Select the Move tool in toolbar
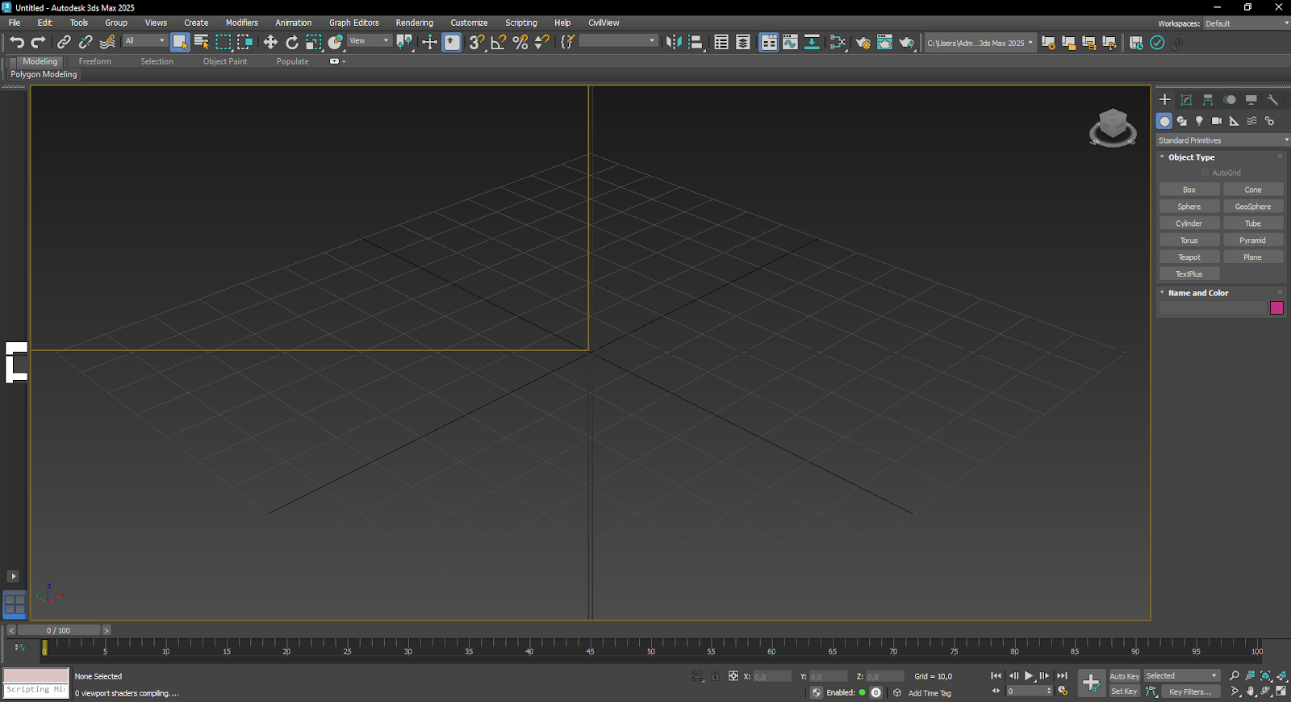 pyautogui.click(x=270, y=43)
